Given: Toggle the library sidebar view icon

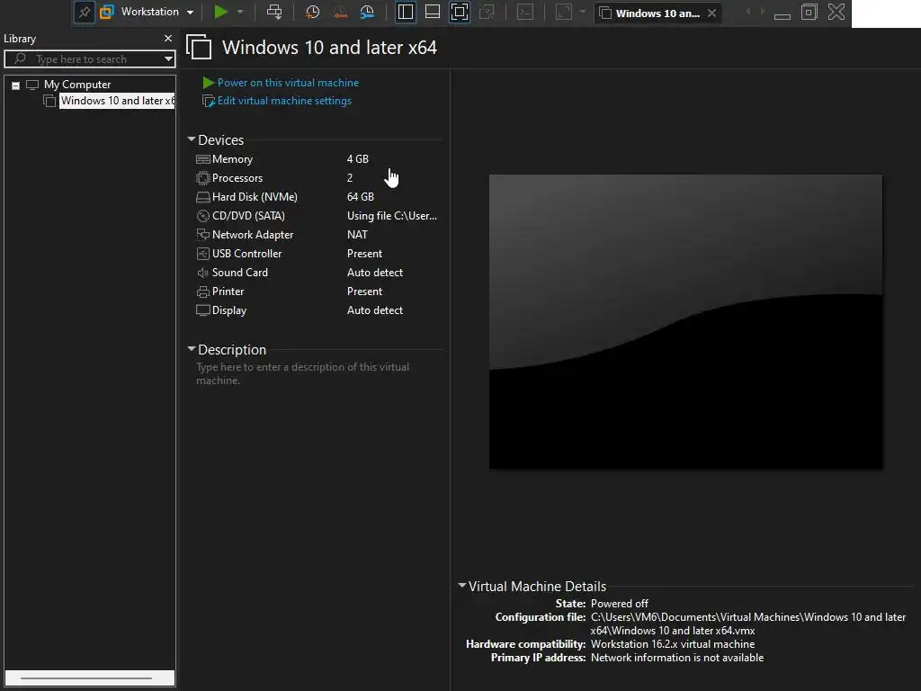Looking at the screenshot, I should coord(406,12).
